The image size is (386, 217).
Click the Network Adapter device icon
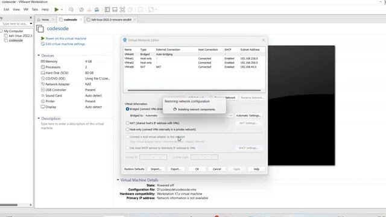(x=43, y=84)
